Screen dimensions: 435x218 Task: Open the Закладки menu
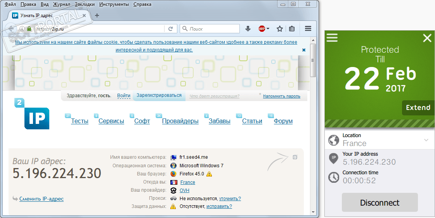84,4
